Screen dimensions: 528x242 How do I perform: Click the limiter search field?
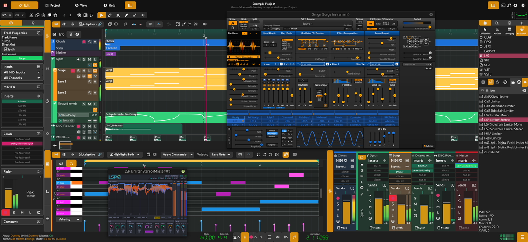click(x=502, y=90)
